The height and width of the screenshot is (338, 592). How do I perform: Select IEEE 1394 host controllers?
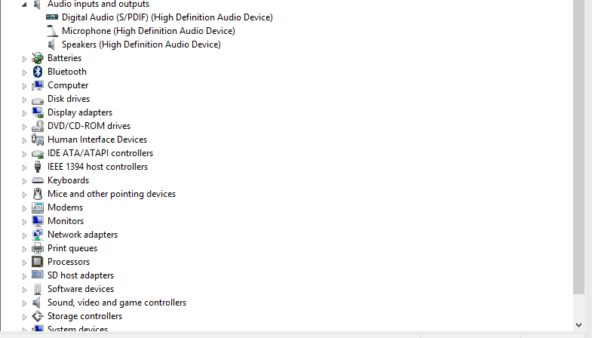[97, 167]
